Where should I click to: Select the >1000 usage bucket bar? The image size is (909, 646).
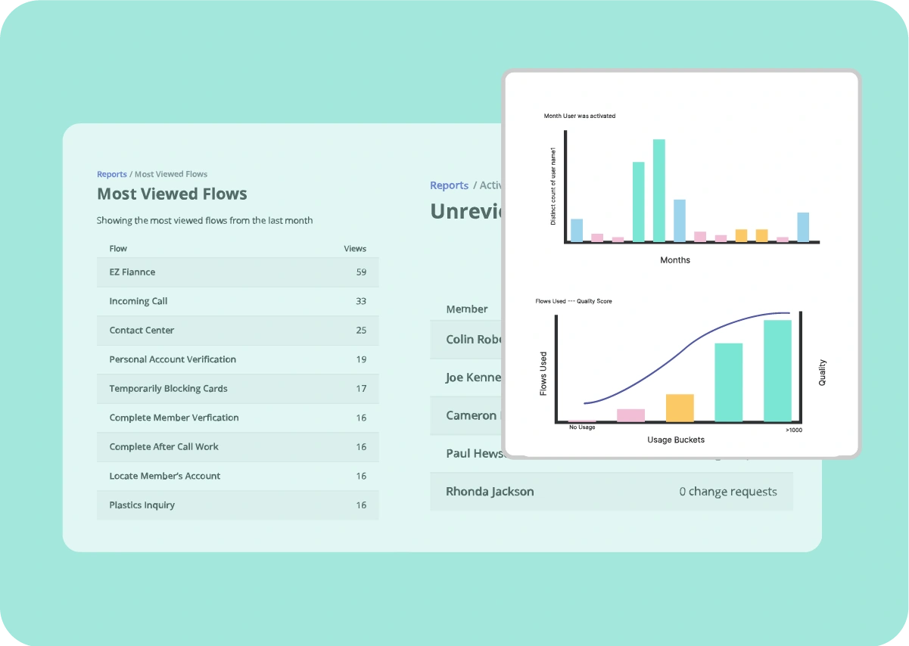coord(777,371)
